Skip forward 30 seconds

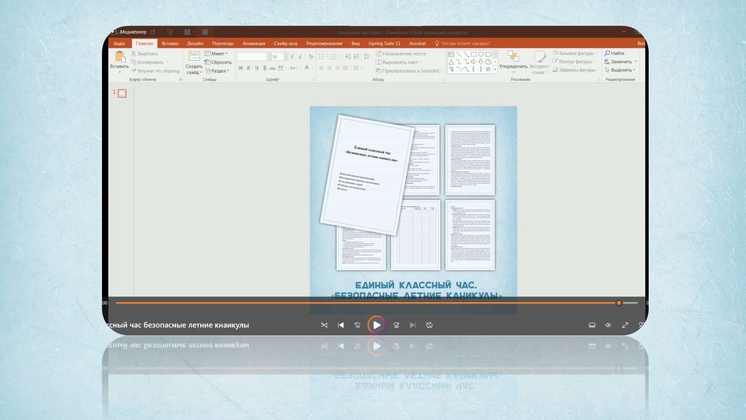point(396,325)
